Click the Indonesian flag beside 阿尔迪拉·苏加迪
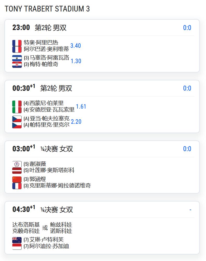The height and width of the screenshot is (261, 206). (17, 247)
